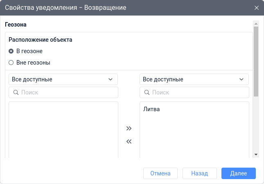The height and width of the screenshot is (184, 264).
Task: Open the right 'Все доступные' dropdown
Action: pos(194,79)
